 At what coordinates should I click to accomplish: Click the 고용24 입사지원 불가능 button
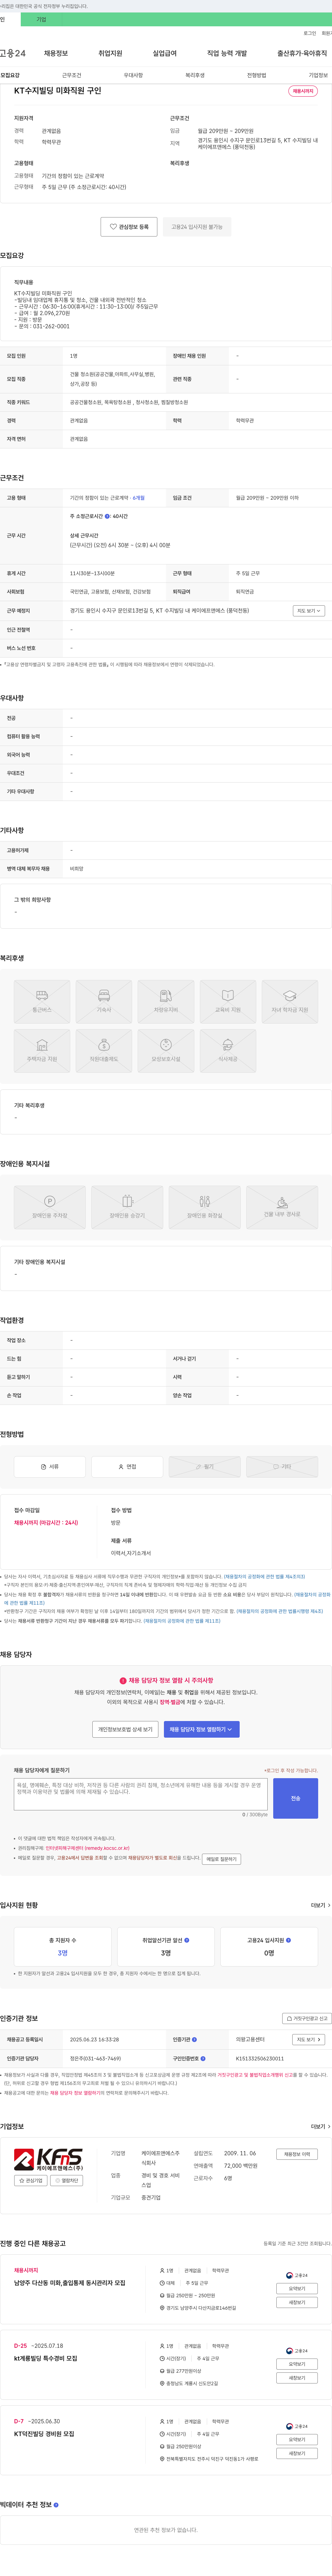click(197, 227)
